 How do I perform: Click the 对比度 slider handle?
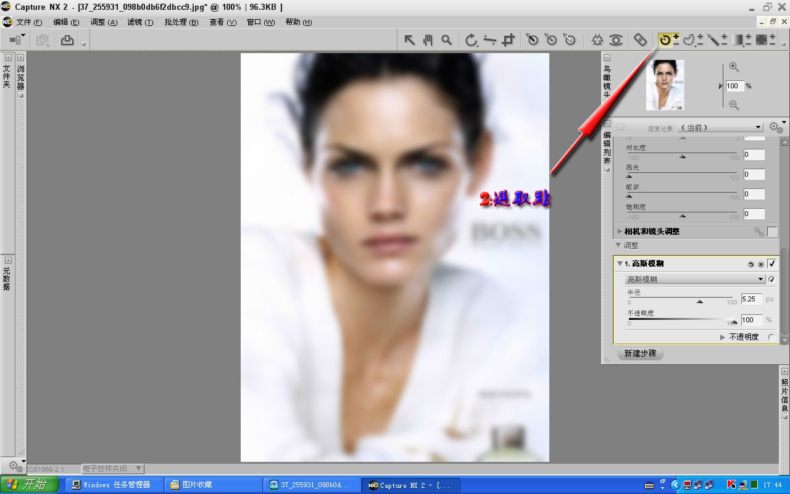pos(683,156)
